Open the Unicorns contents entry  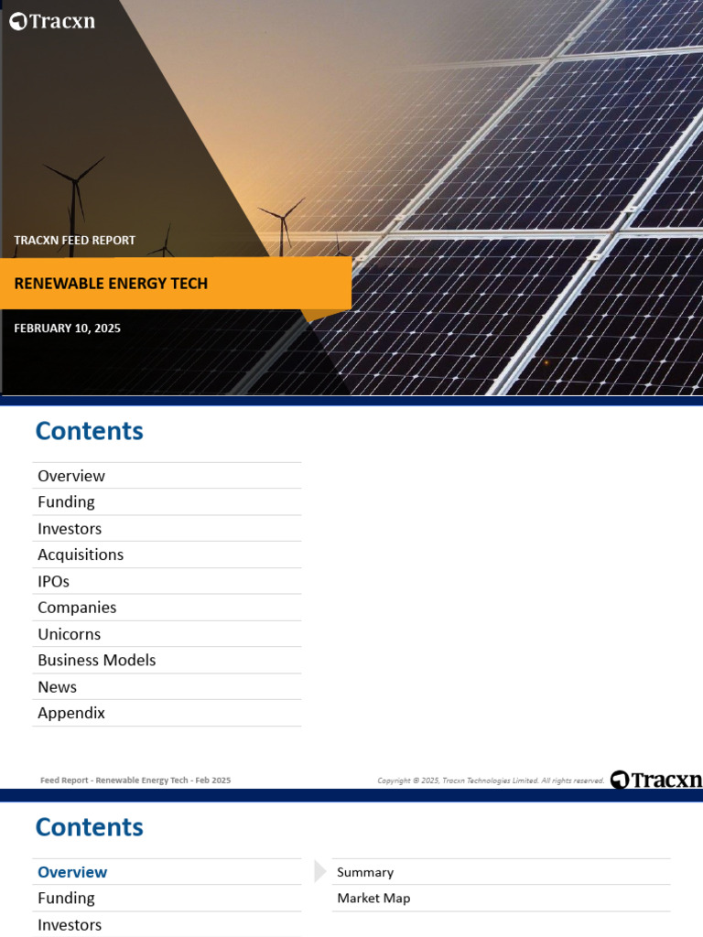click(167, 633)
